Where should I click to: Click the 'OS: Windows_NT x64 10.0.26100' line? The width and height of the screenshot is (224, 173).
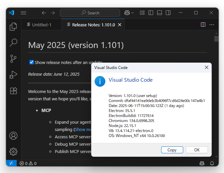(x=137, y=136)
